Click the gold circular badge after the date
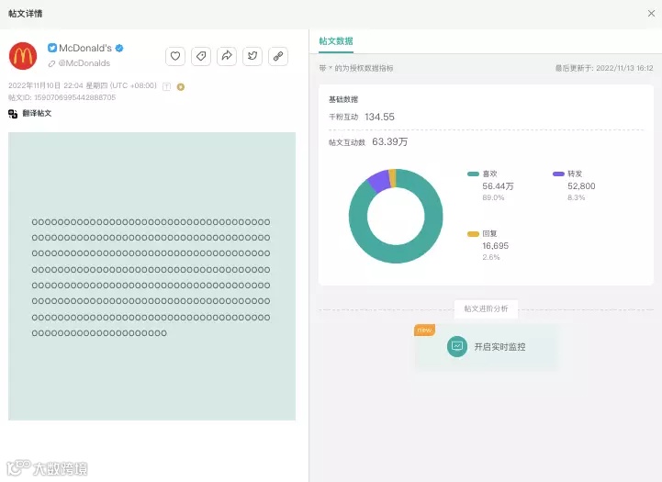Viewport: 662px width, 482px height. (x=181, y=87)
